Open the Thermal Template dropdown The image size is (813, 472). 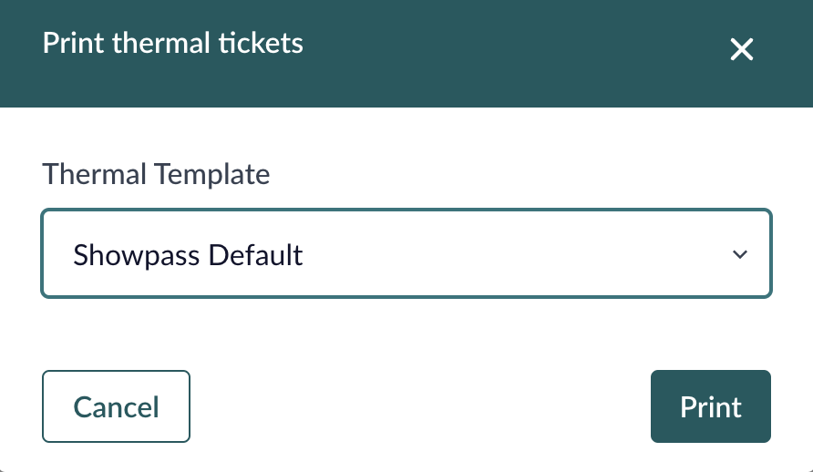tap(406, 253)
